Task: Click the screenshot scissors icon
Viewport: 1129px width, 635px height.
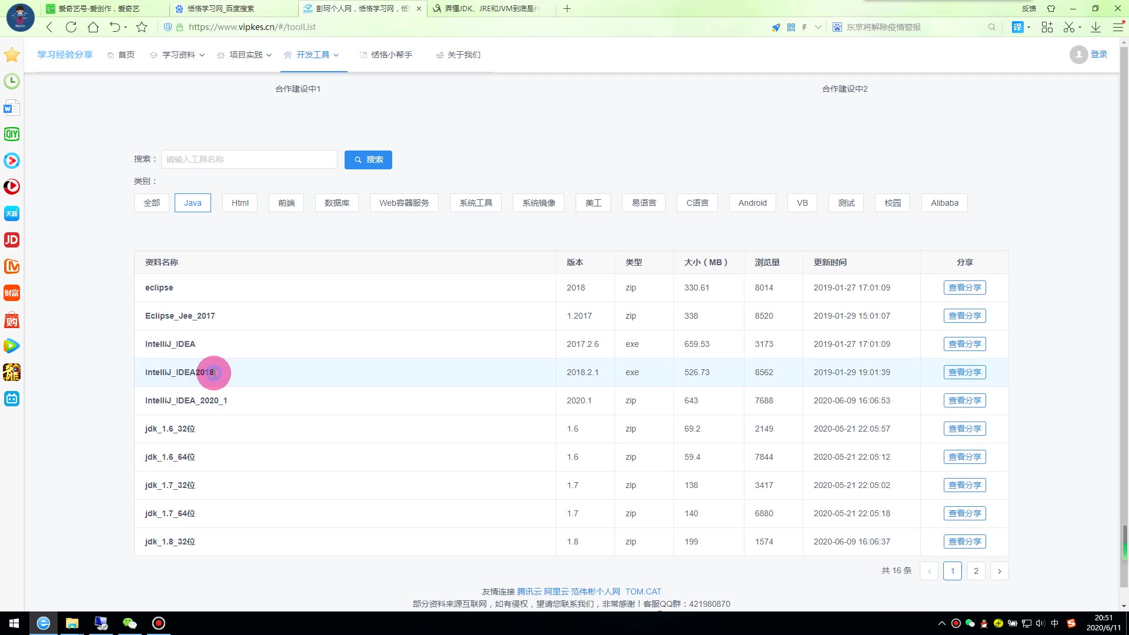Action: [1068, 27]
